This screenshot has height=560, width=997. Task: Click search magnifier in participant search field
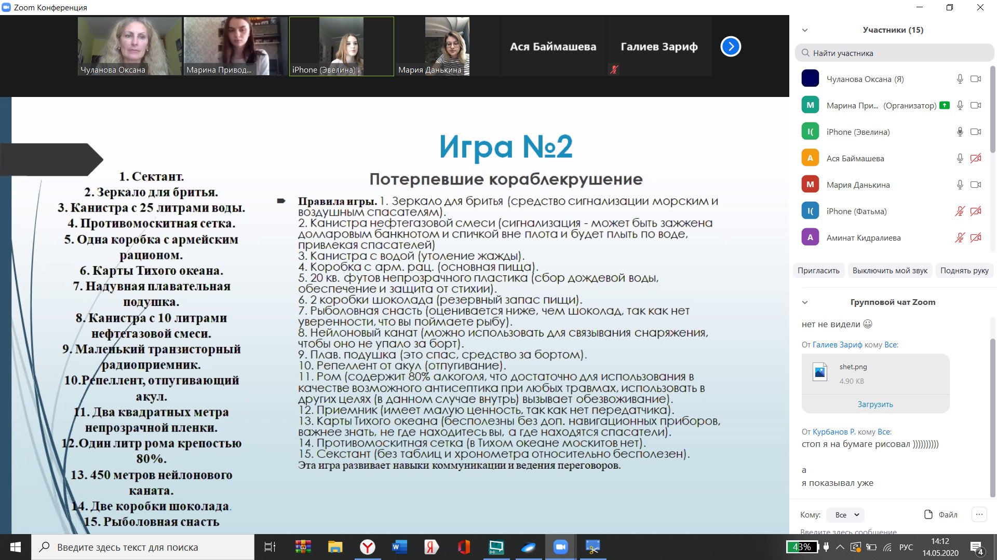[x=805, y=53]
